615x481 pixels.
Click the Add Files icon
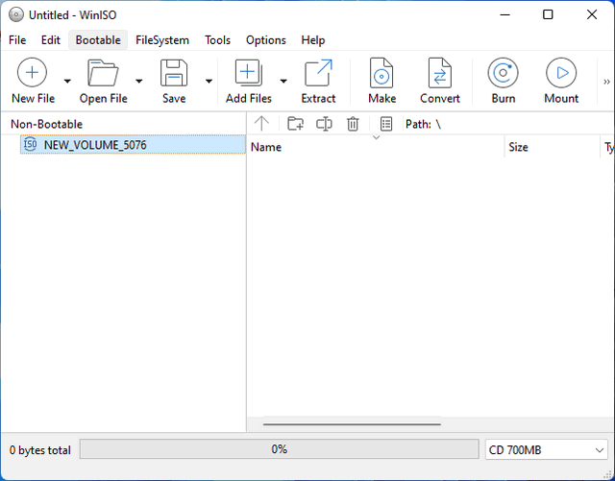(248, 74)
